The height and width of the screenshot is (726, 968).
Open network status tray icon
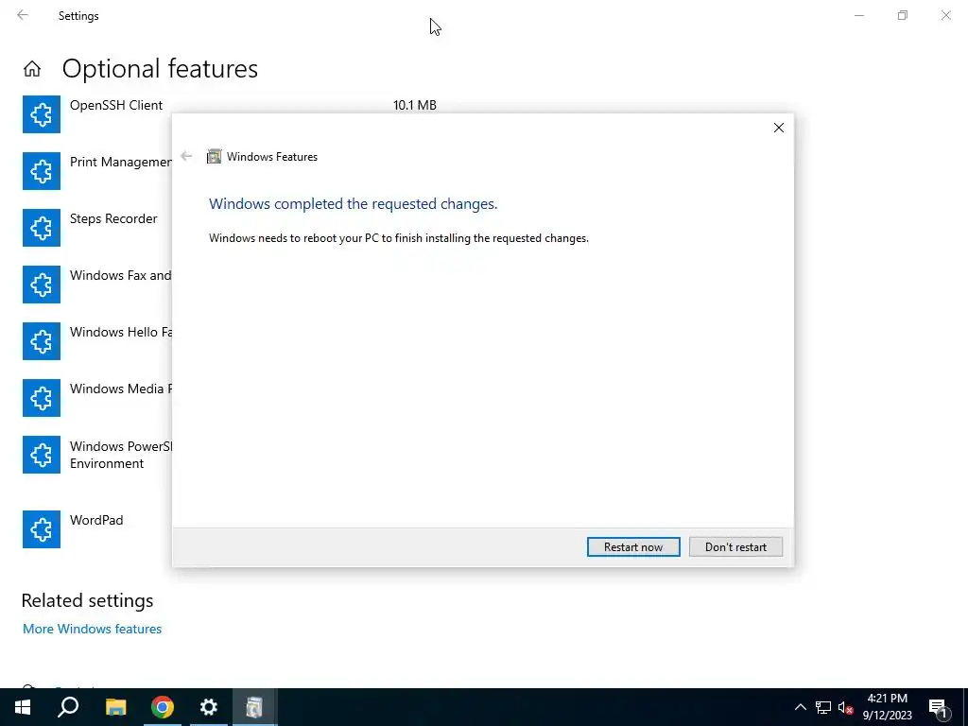(823, 707)
